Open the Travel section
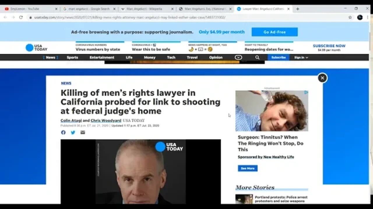Screen dimensions: 373x209 [x=192, y=57]
